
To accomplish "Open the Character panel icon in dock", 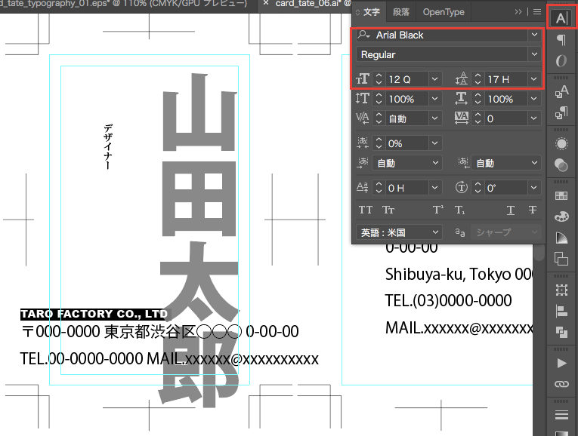I will [x=561, y=18].
